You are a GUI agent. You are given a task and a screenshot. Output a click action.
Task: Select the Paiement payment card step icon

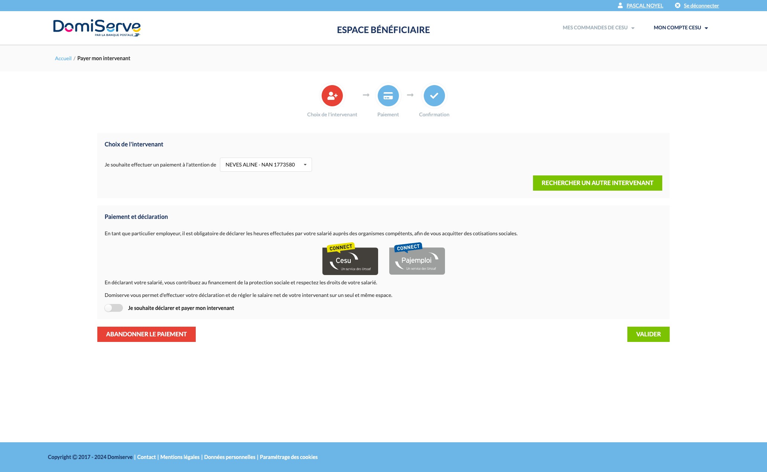[x=388, y=96]
